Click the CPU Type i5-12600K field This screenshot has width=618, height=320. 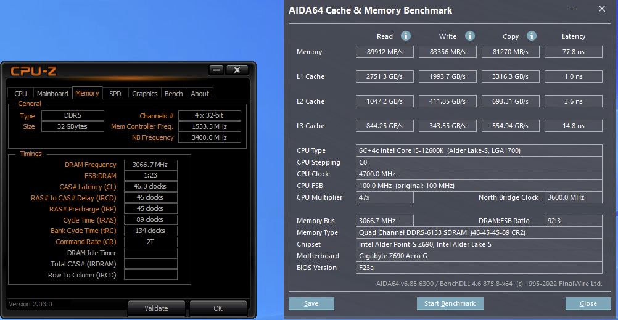coord(479,150)
